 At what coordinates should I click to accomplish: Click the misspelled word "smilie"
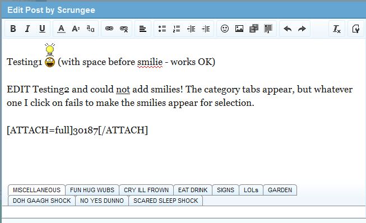[x=150, y=62]
